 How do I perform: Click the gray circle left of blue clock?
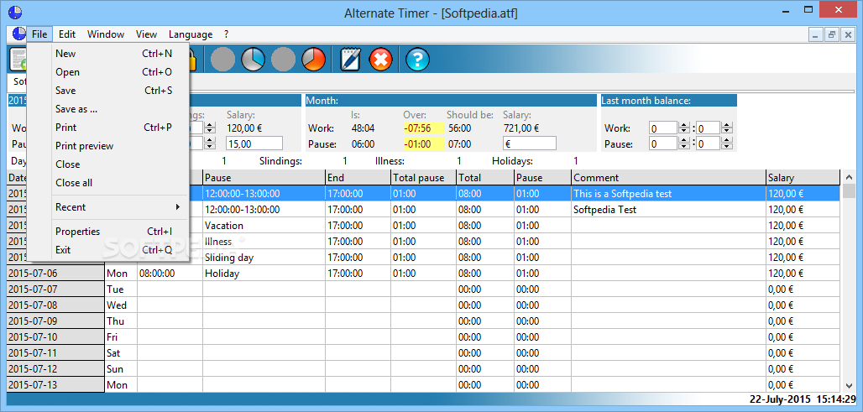tap(222, 59)
